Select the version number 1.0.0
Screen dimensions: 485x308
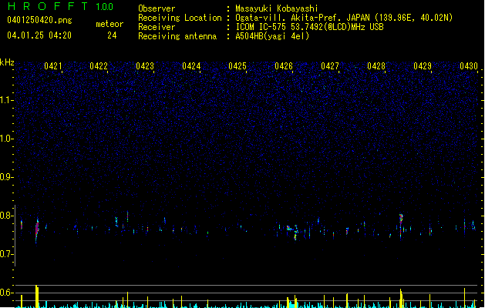[x=105, y=7]
